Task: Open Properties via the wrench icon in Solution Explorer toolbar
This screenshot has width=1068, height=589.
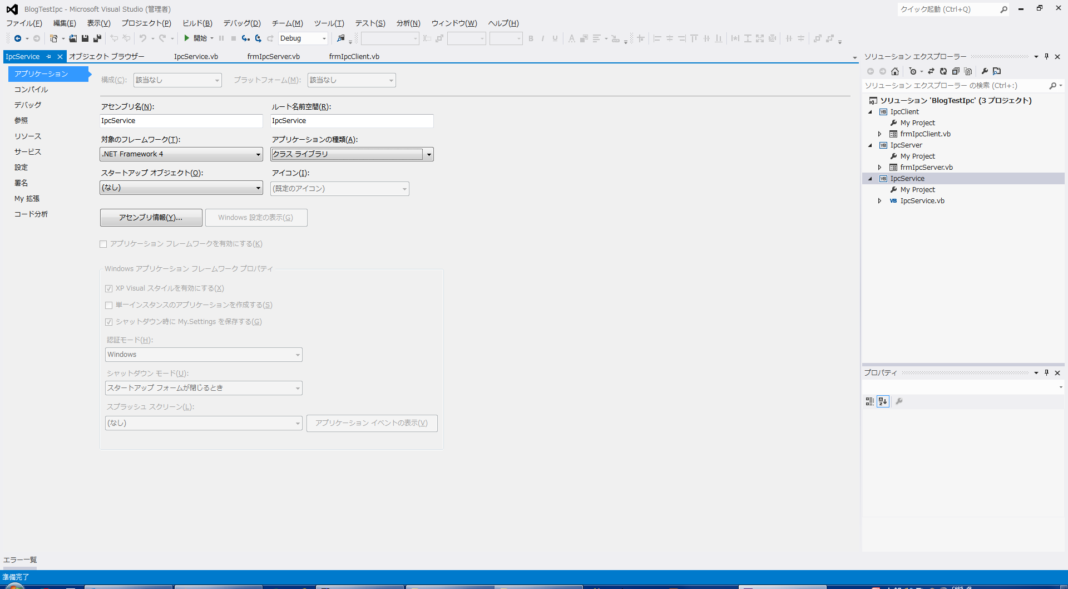Action: click(x=985, y=71)
